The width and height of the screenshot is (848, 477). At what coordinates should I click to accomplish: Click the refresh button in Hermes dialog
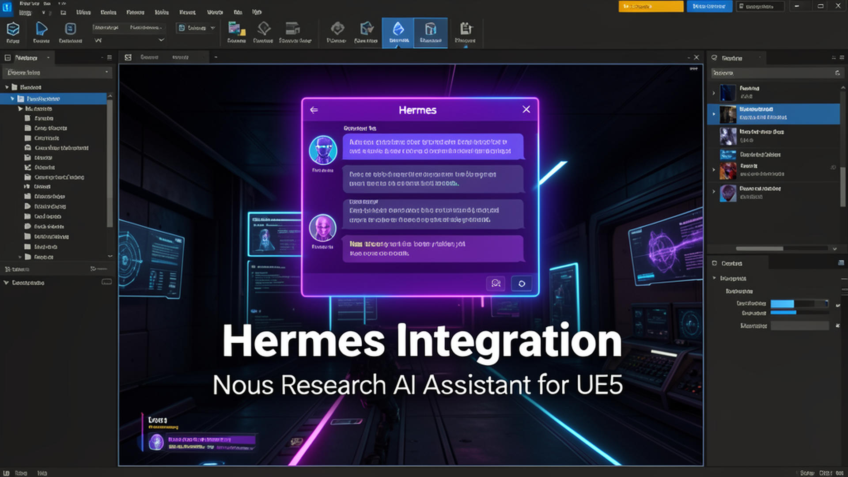point(522,284)
